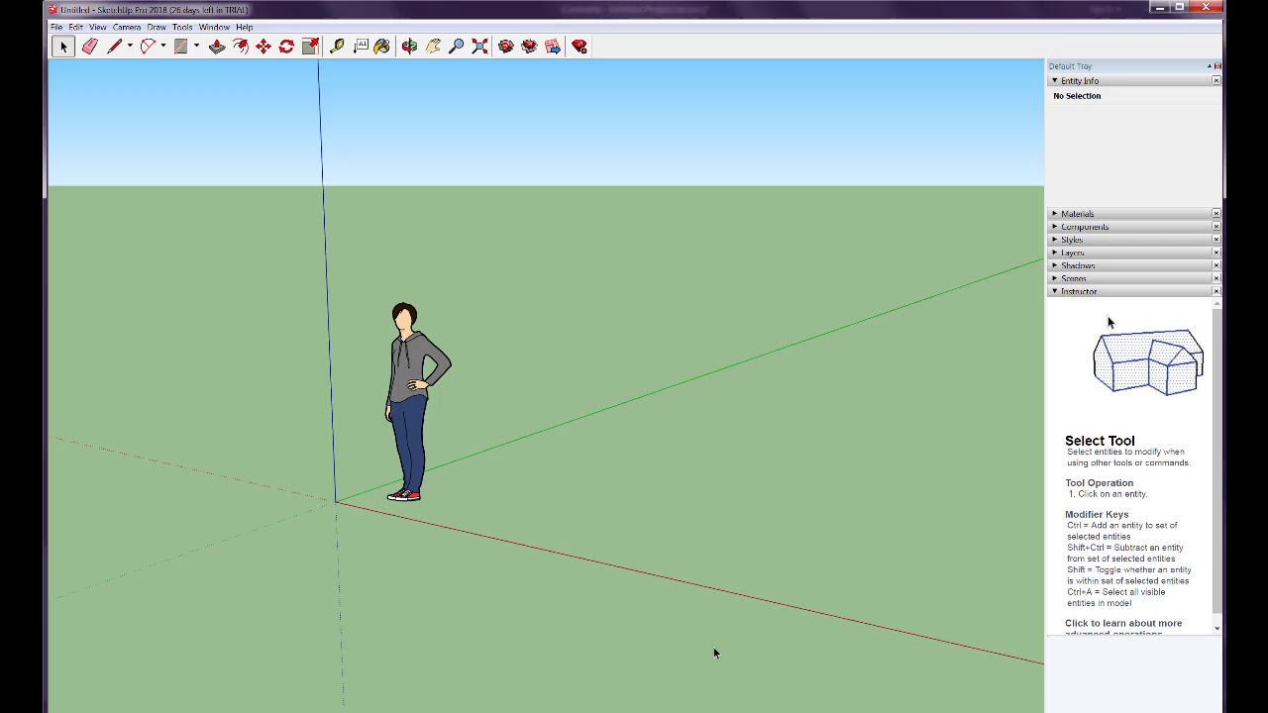Open 3D Warehouse from toolbar
The image size is (1268, 713).
click(506, 47)
